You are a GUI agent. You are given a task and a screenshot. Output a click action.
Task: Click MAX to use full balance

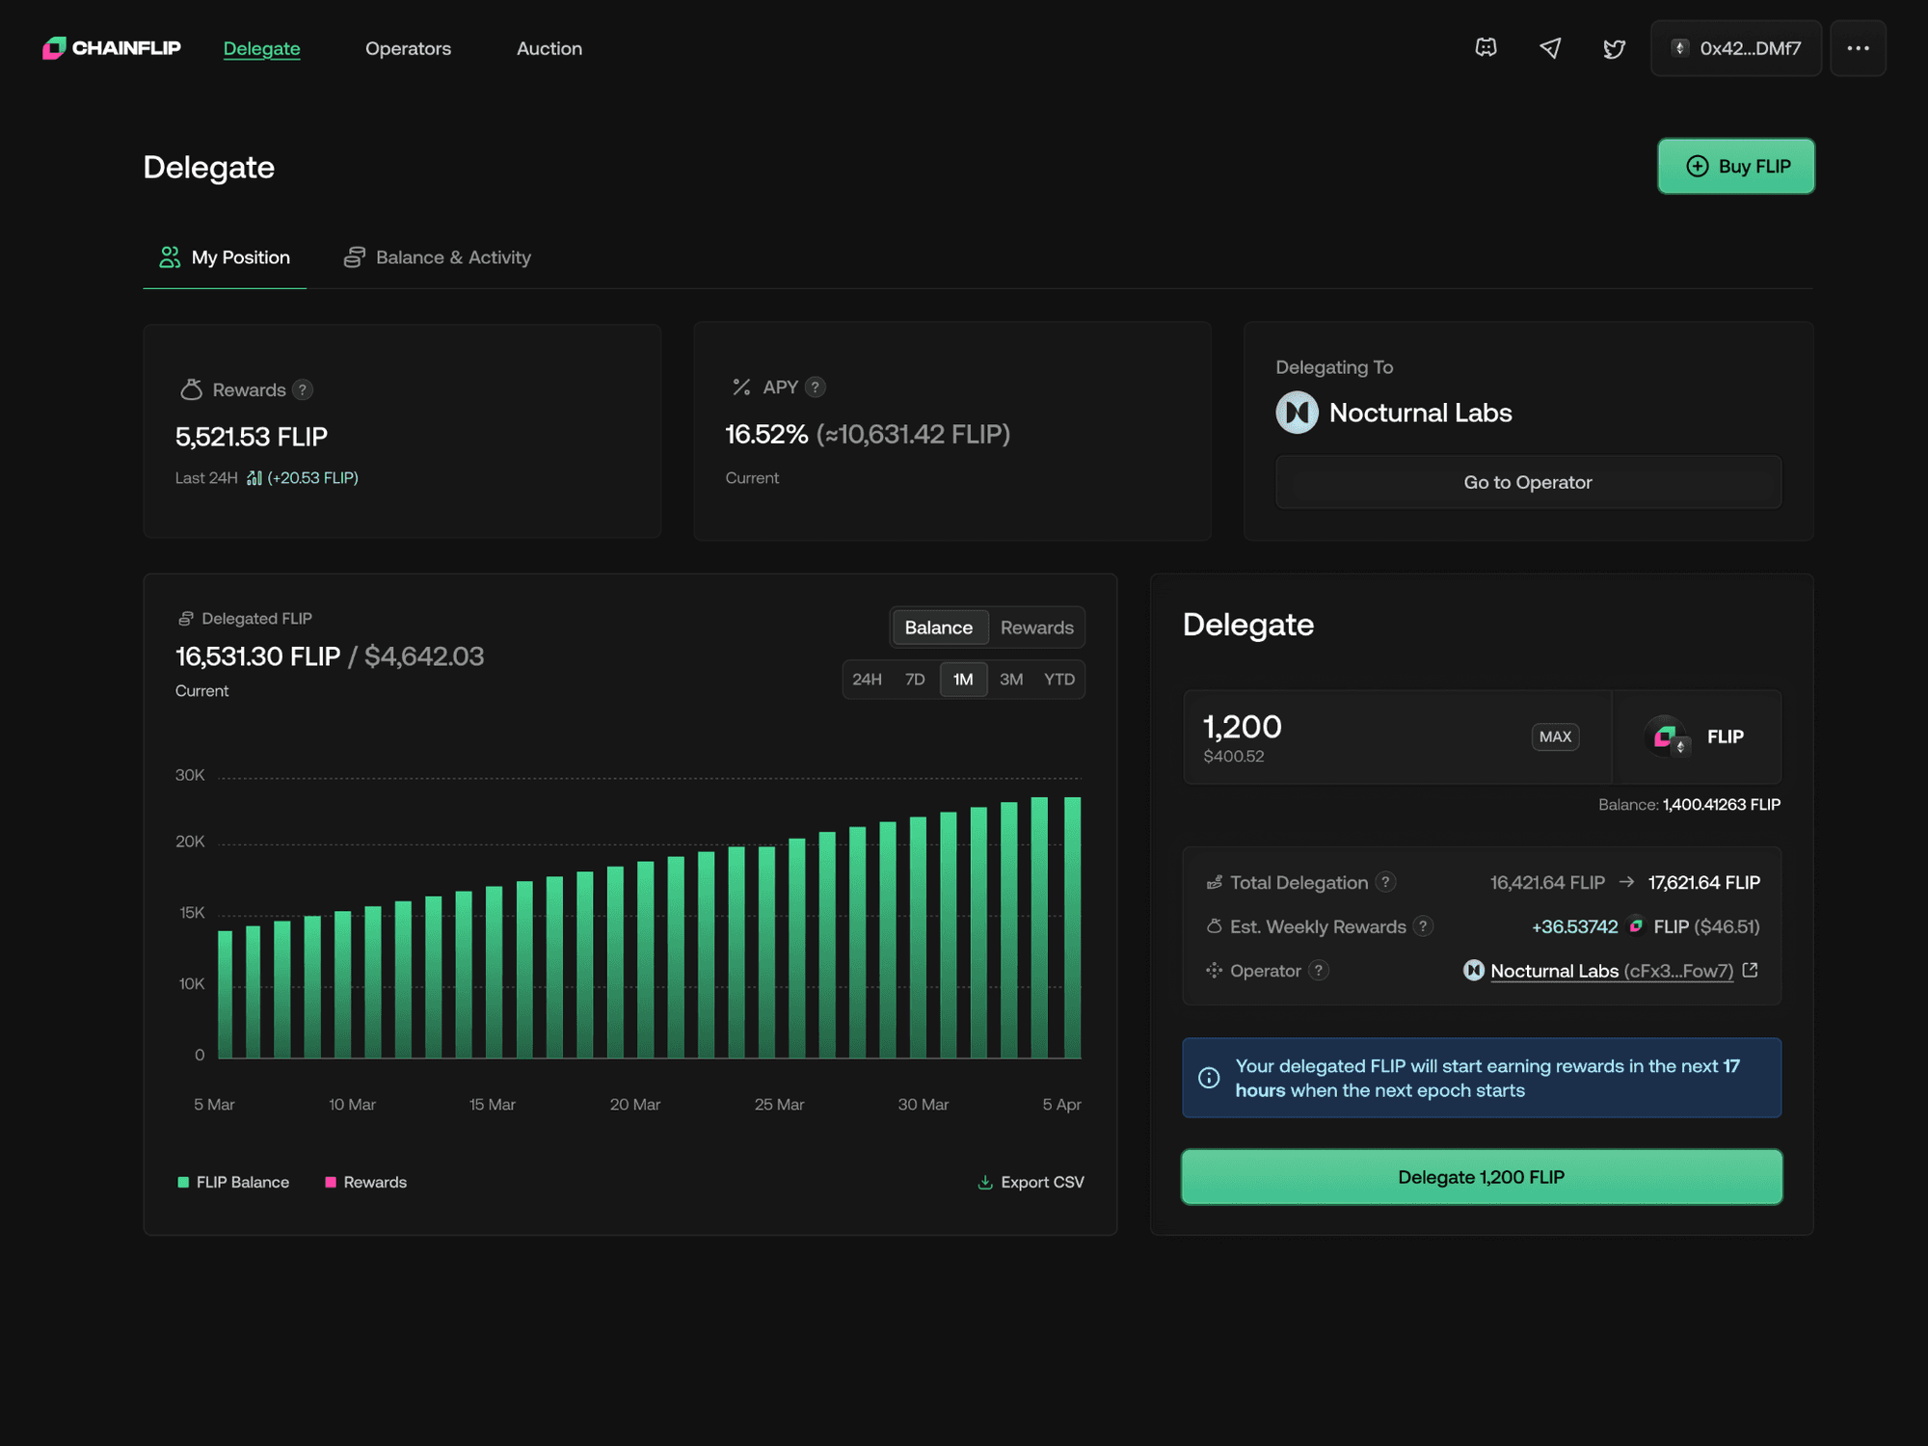point(1555,736)
